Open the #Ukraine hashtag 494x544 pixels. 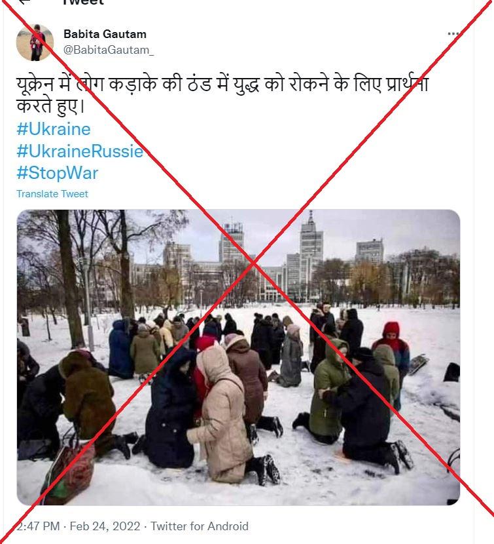[54, 129]
